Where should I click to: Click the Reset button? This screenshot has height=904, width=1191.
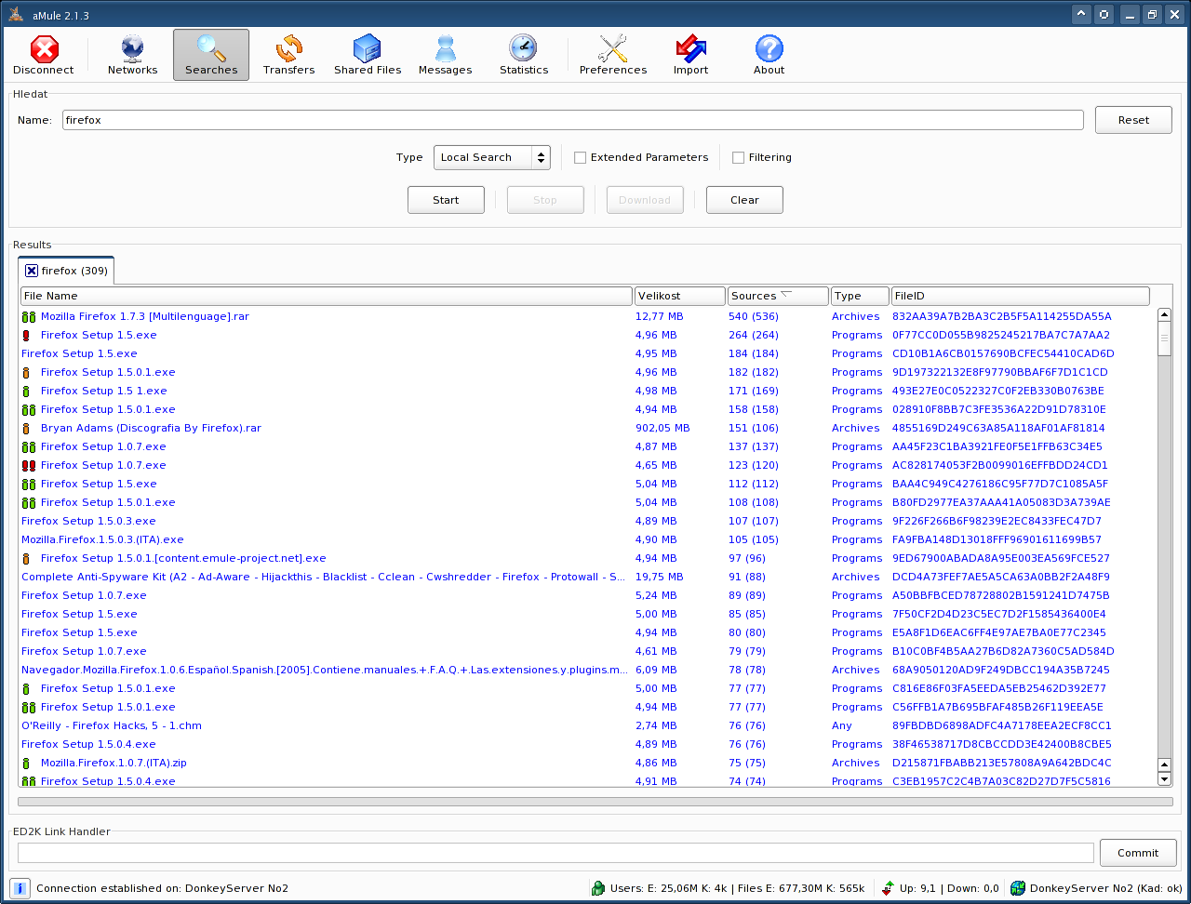(1133, 120)
